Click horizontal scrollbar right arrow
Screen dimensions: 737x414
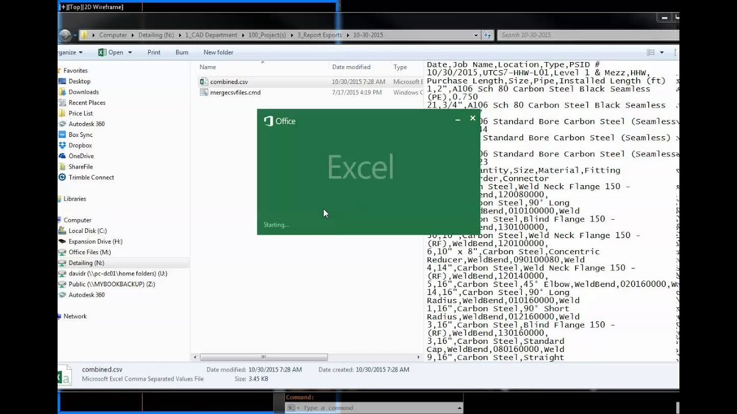click(419, 357)
